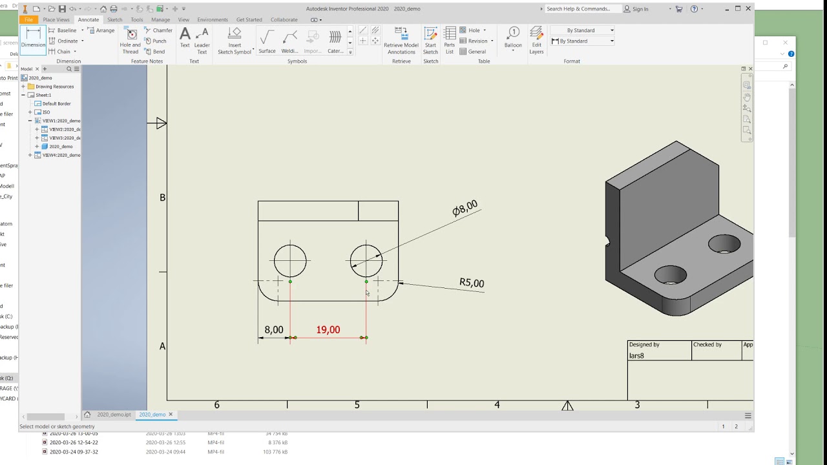The image size is (827, 465).
Task: Switch to the 2020_demo.ipt document tab
Action: 114,415
